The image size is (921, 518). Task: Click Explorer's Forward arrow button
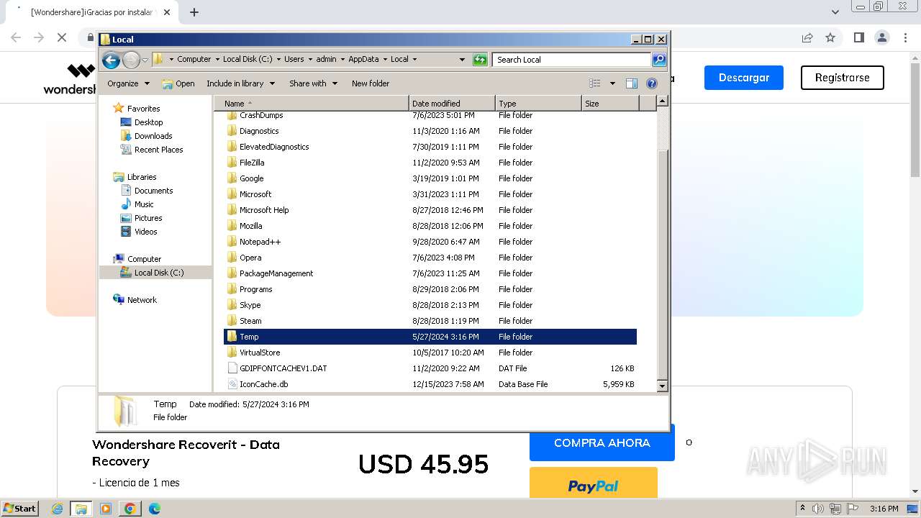coord(131,60)
